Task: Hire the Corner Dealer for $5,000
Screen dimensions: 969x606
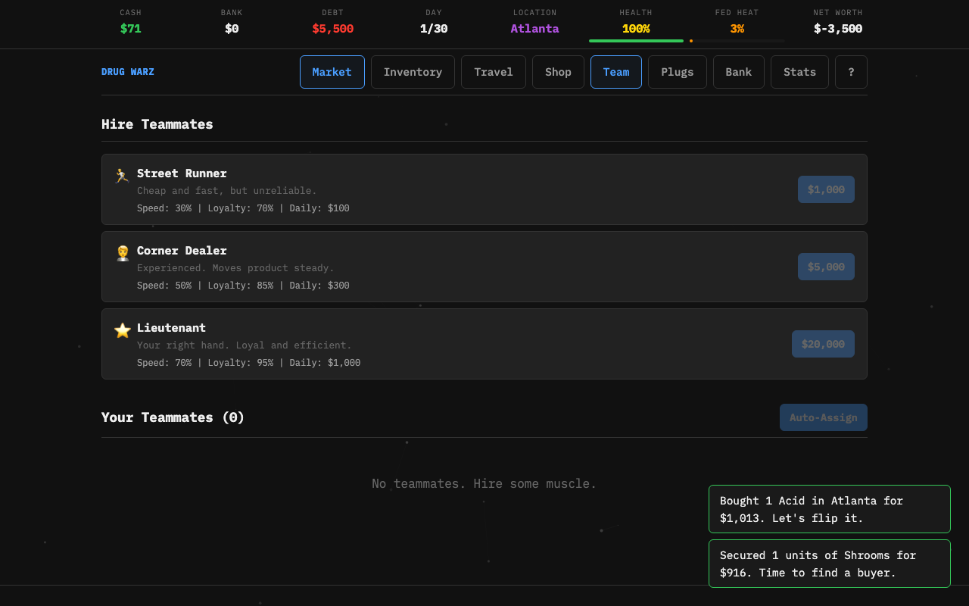Action: [x=826, y=267]
